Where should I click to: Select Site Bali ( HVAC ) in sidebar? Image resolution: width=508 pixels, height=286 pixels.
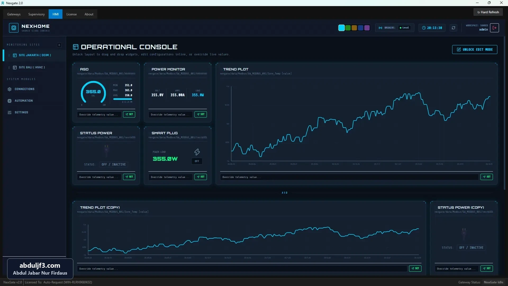(x=34, y=68)
